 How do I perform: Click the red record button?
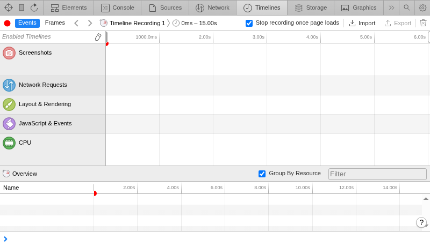tap(7, 23)
